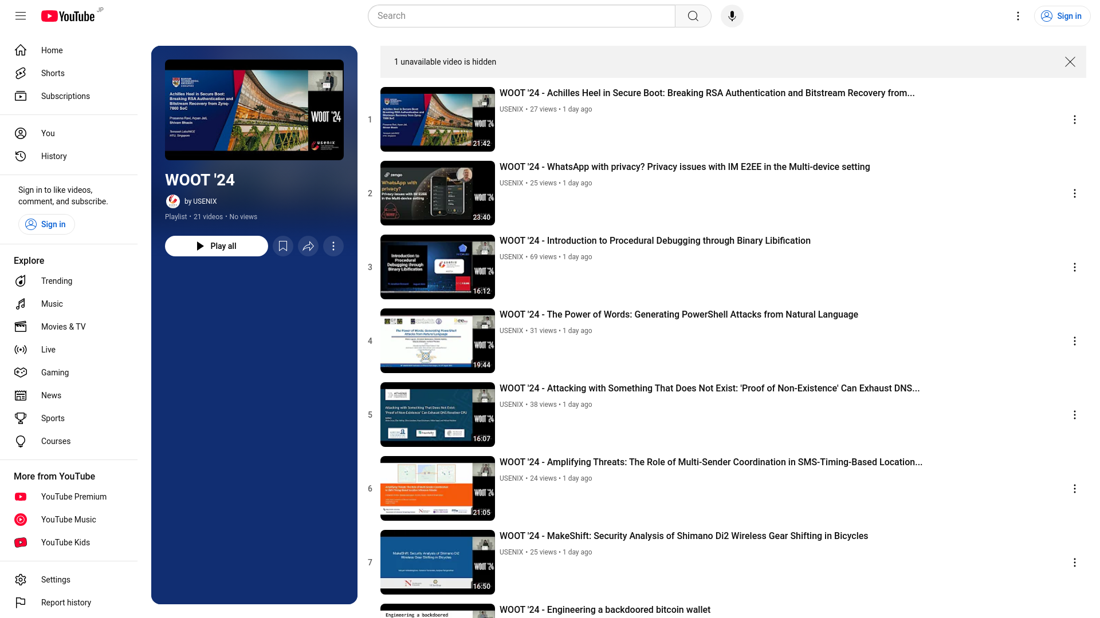The width and height of the screenshot is (1100, 618).
Task: Click USENIX channel under video 3
Action: (511, 257)
